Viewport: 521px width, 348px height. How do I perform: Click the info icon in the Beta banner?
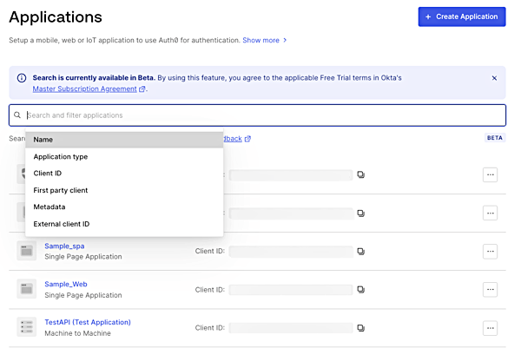click(x=22, y=78)
